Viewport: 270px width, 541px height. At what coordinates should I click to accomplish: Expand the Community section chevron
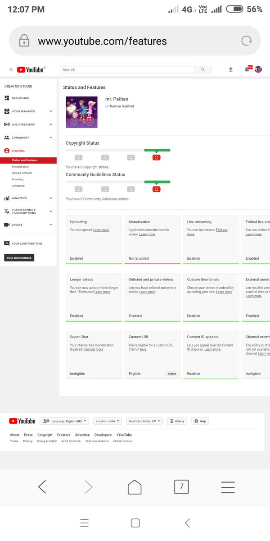click(x=51, y=138)
